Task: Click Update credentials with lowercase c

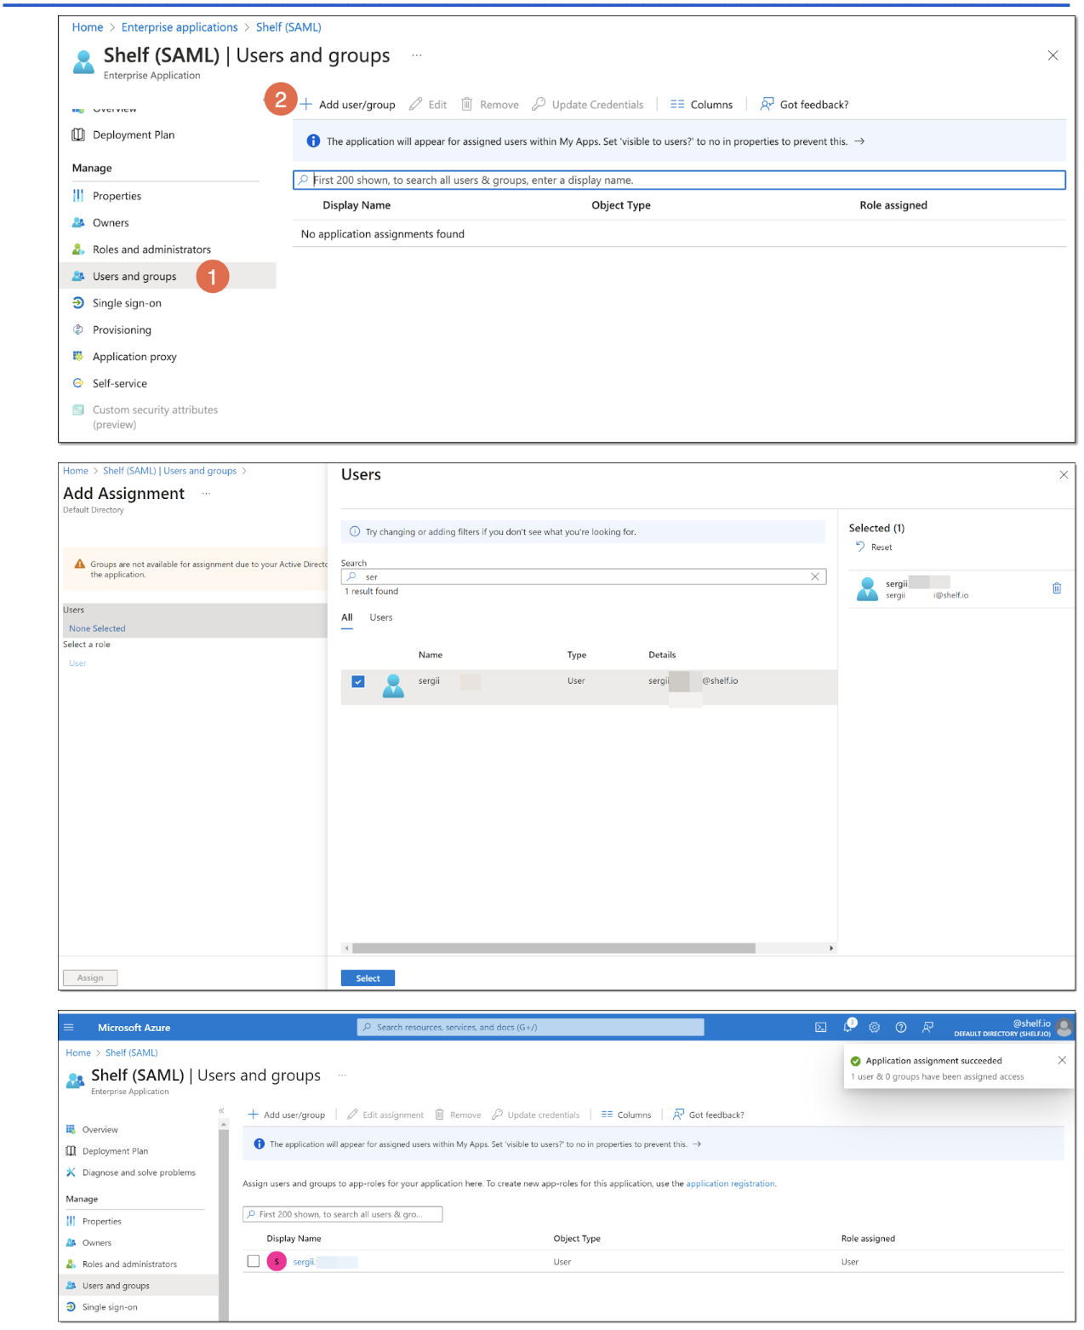Action: pyautogui.click(x=536, y=1115)
